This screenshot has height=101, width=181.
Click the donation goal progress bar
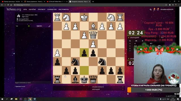coord(154,90)
